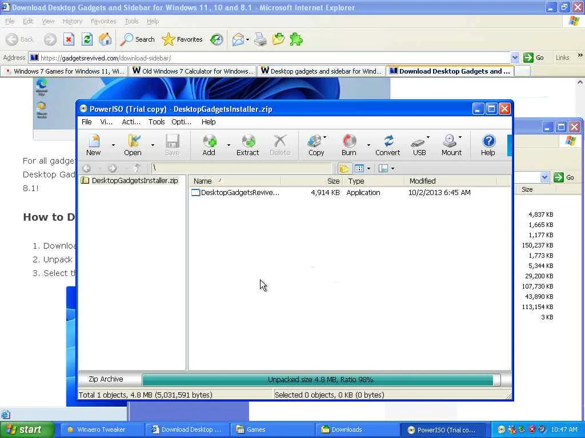Sort by the Modified column header
The image size is (585, 438).
coord(450,181)
